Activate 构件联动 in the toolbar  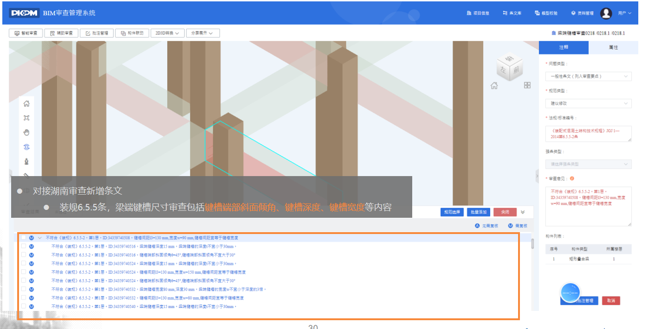(132, 33)
